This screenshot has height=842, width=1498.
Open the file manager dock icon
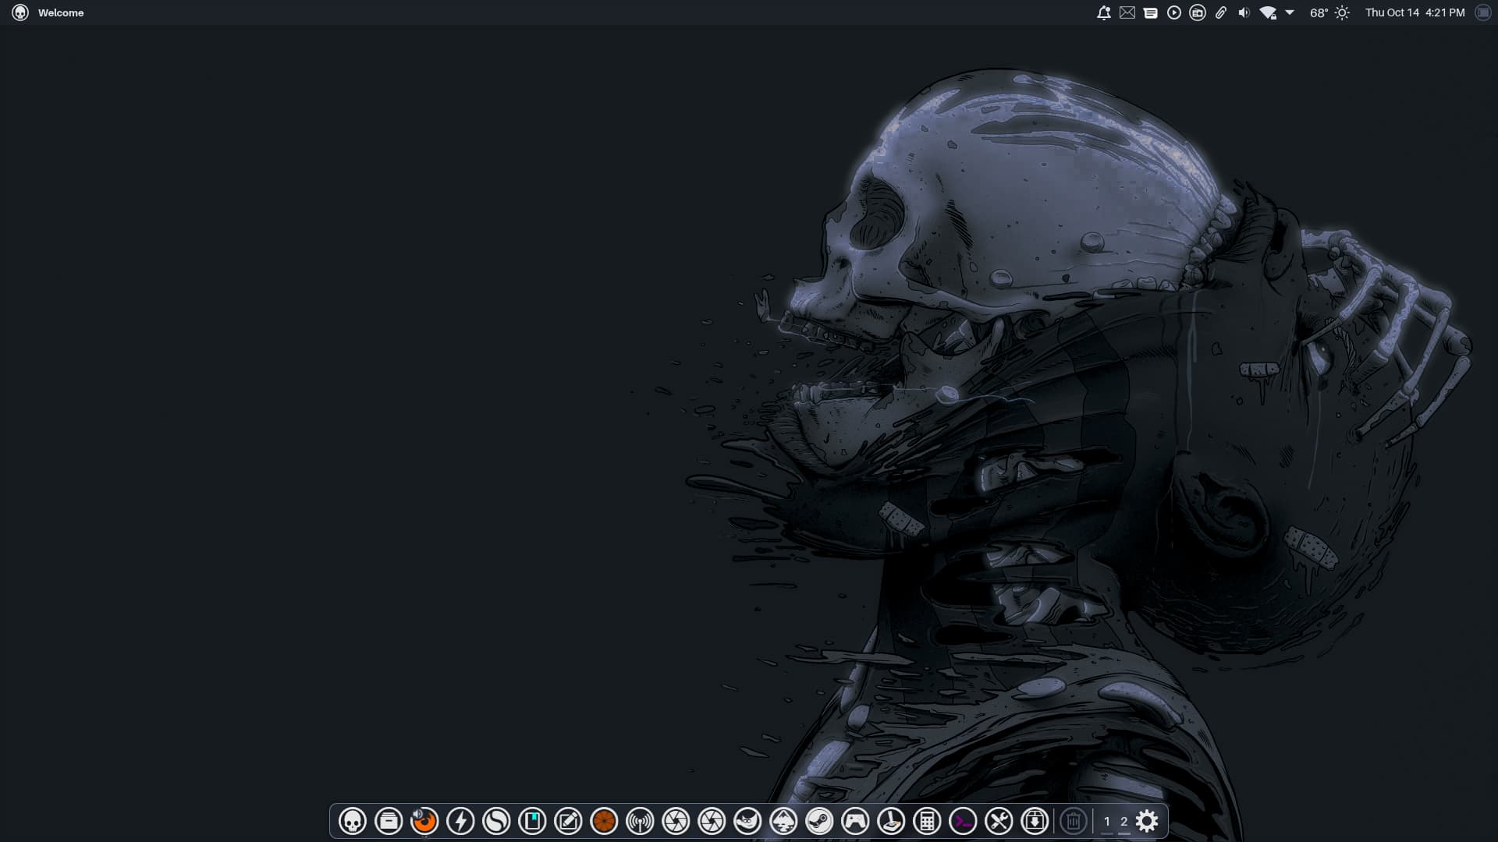pyautogui.click(x=389, y=821)
